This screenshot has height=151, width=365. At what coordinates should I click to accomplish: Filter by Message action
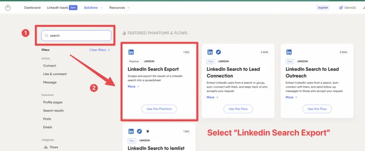point(50,83)
